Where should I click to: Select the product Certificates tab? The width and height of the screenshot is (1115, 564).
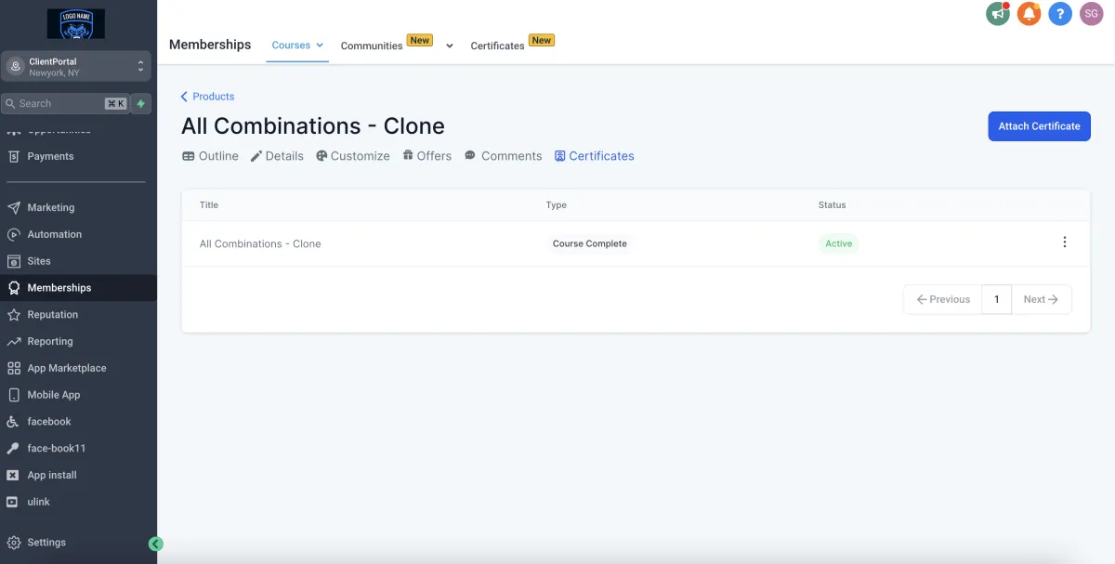pos(594,156)
